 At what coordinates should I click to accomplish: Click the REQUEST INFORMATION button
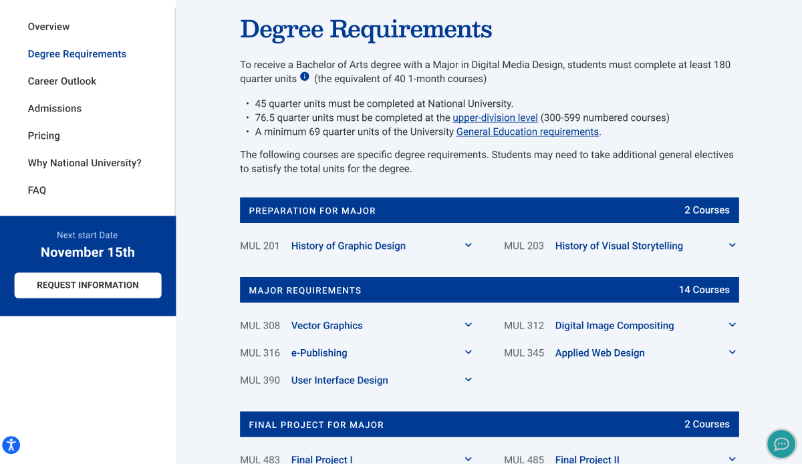[88, 285]
